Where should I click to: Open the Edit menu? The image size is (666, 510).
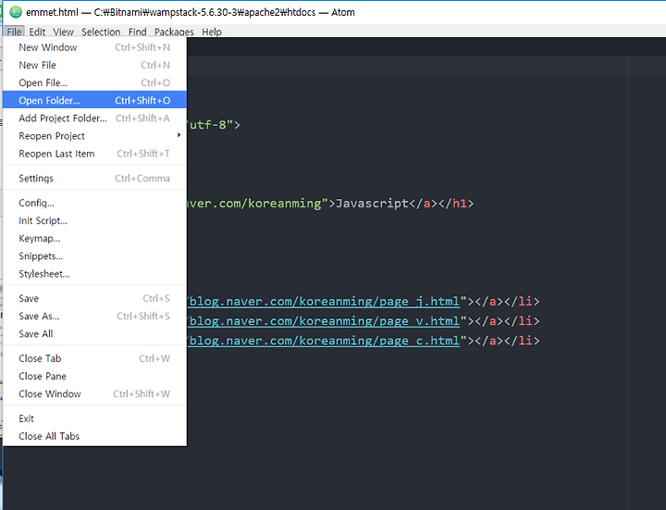click(x=37, y=31)
